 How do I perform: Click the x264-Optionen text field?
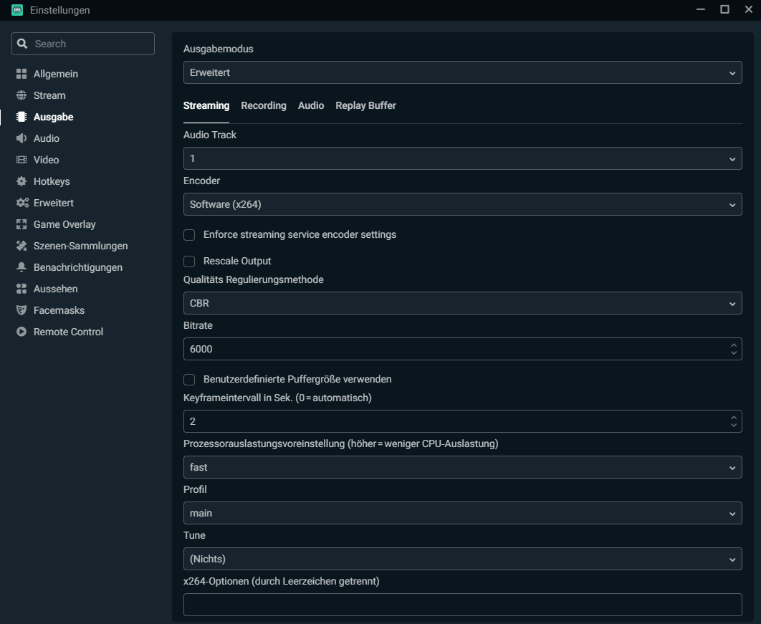[462, 605]
